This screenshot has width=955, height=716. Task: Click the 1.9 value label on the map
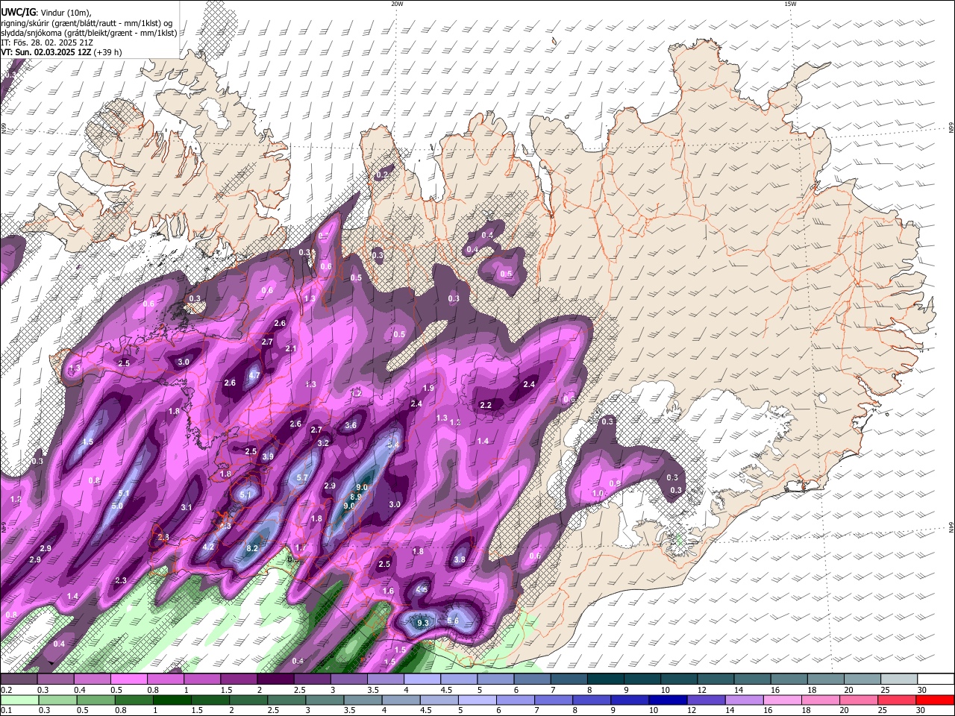[428, 389]
